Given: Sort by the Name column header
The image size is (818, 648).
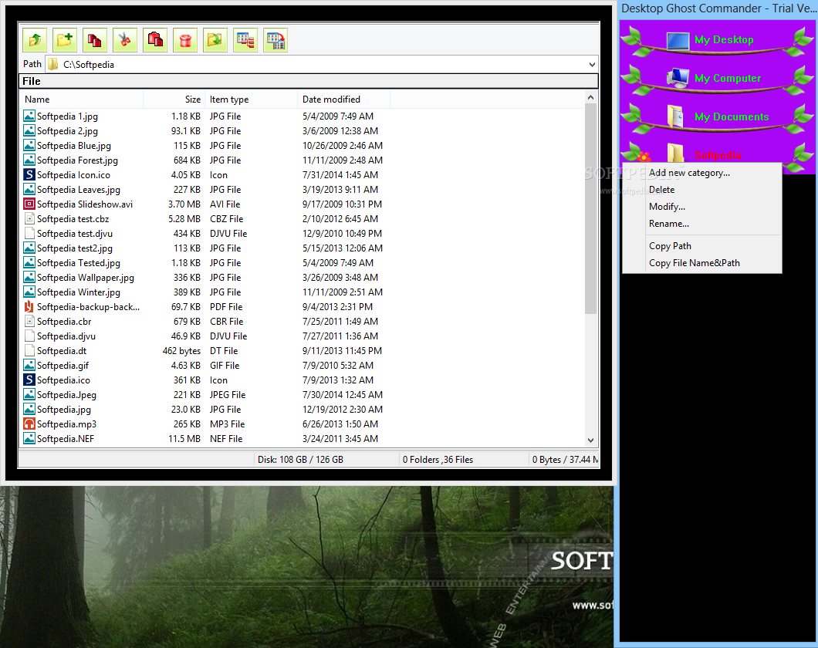Looking at the screenshot, I should [x=82, y=99].
